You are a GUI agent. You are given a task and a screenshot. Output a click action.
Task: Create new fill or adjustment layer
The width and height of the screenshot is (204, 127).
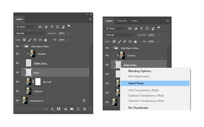[x=65, y=109]
